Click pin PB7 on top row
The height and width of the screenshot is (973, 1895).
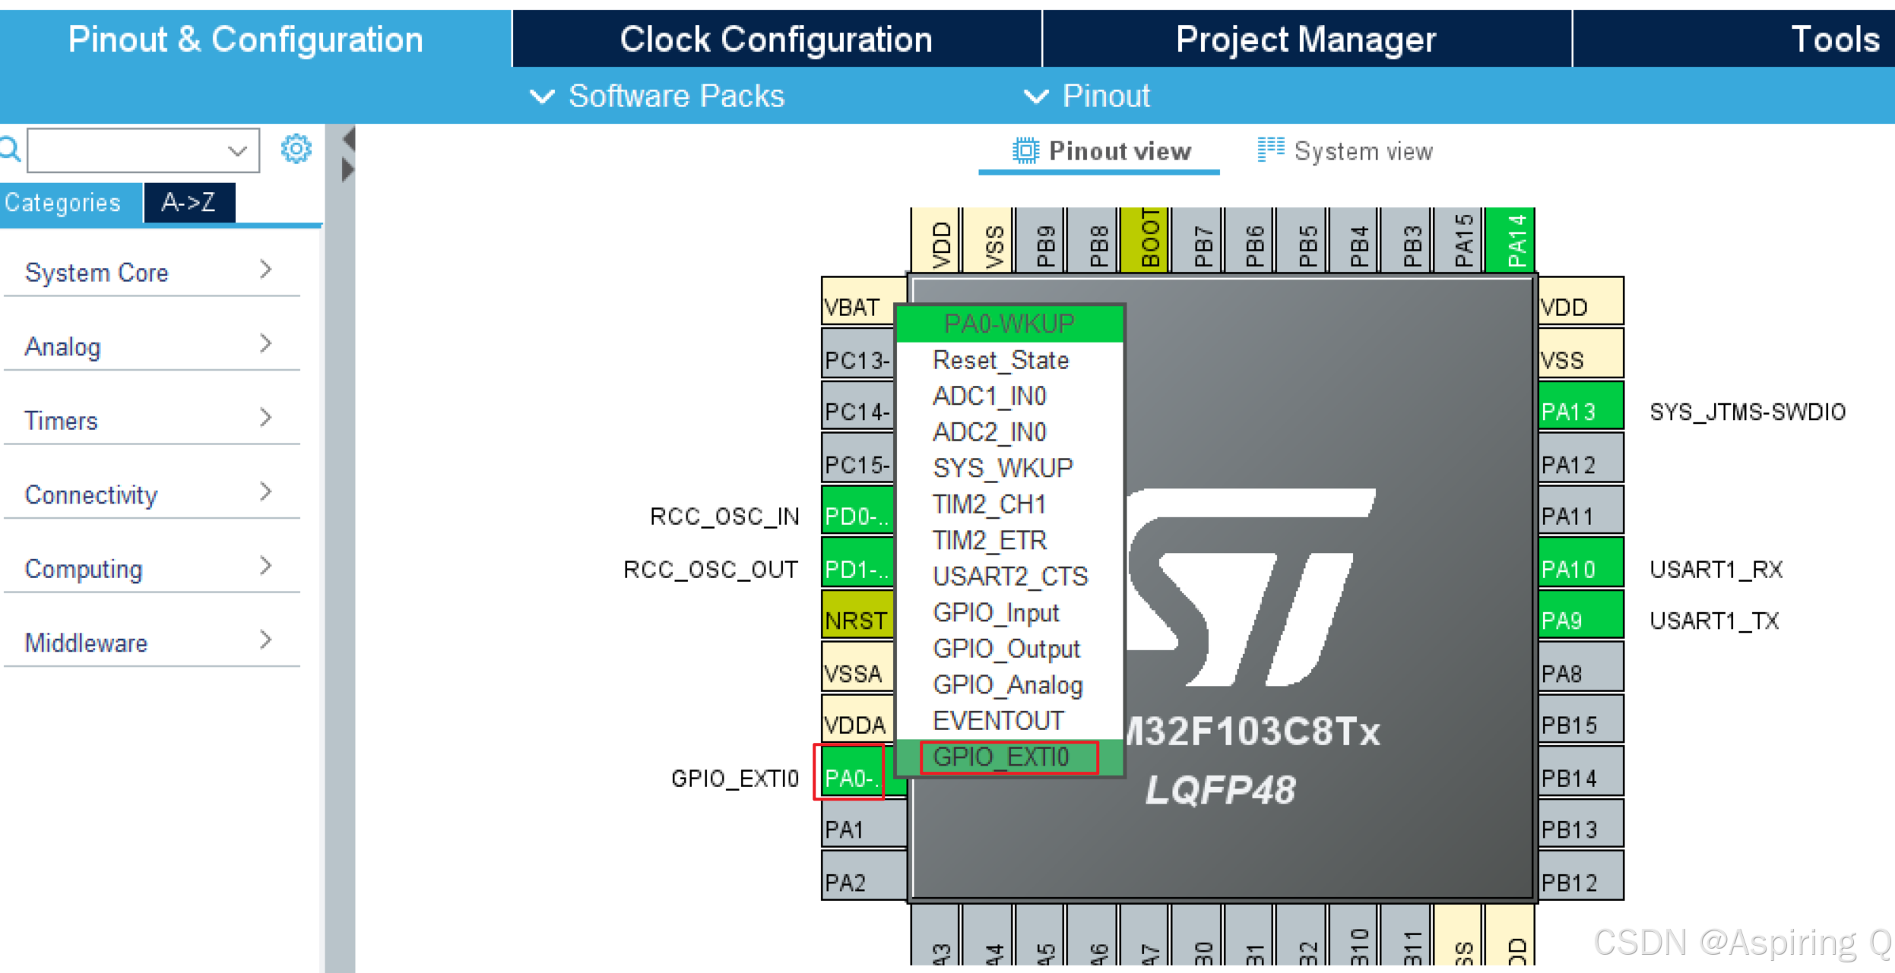pyautogui.click(x=1198, y=240)
